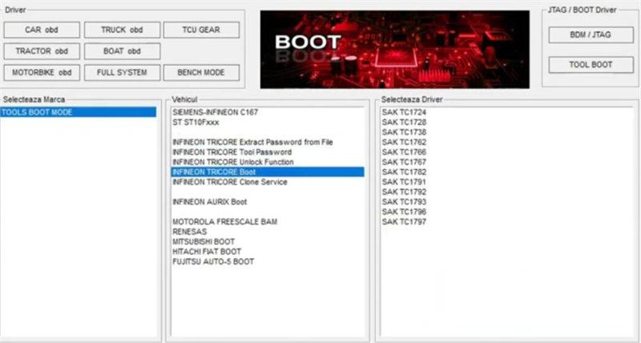Select the TRUCK obd button
Image resolution: width=641 pixels, height=343 pixels.
121,30
